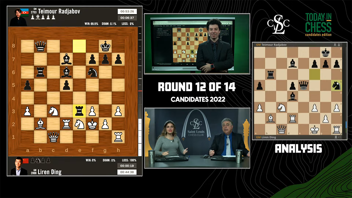Viewport: 352px width, 198px height.
Task: Click the highlighted empty e8 square, main board
Action: pos(79,46)
